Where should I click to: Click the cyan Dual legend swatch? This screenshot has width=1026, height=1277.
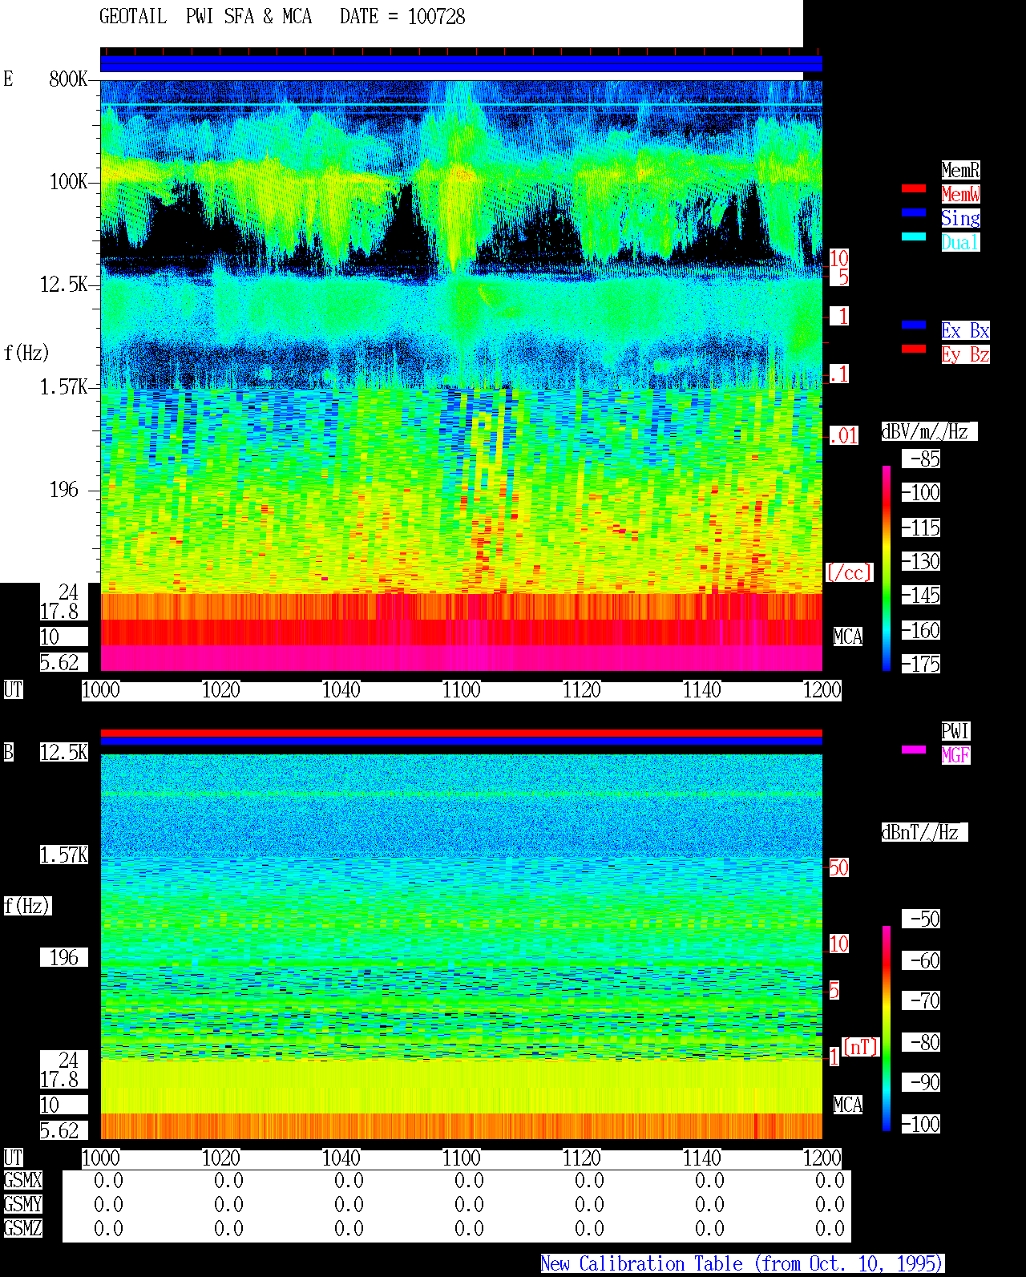[x=914, y=236]
